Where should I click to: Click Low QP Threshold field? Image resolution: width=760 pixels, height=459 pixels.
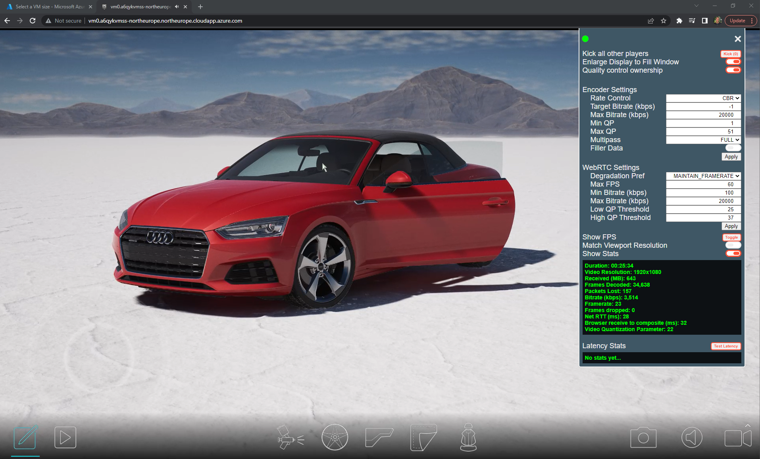[703, 209]
